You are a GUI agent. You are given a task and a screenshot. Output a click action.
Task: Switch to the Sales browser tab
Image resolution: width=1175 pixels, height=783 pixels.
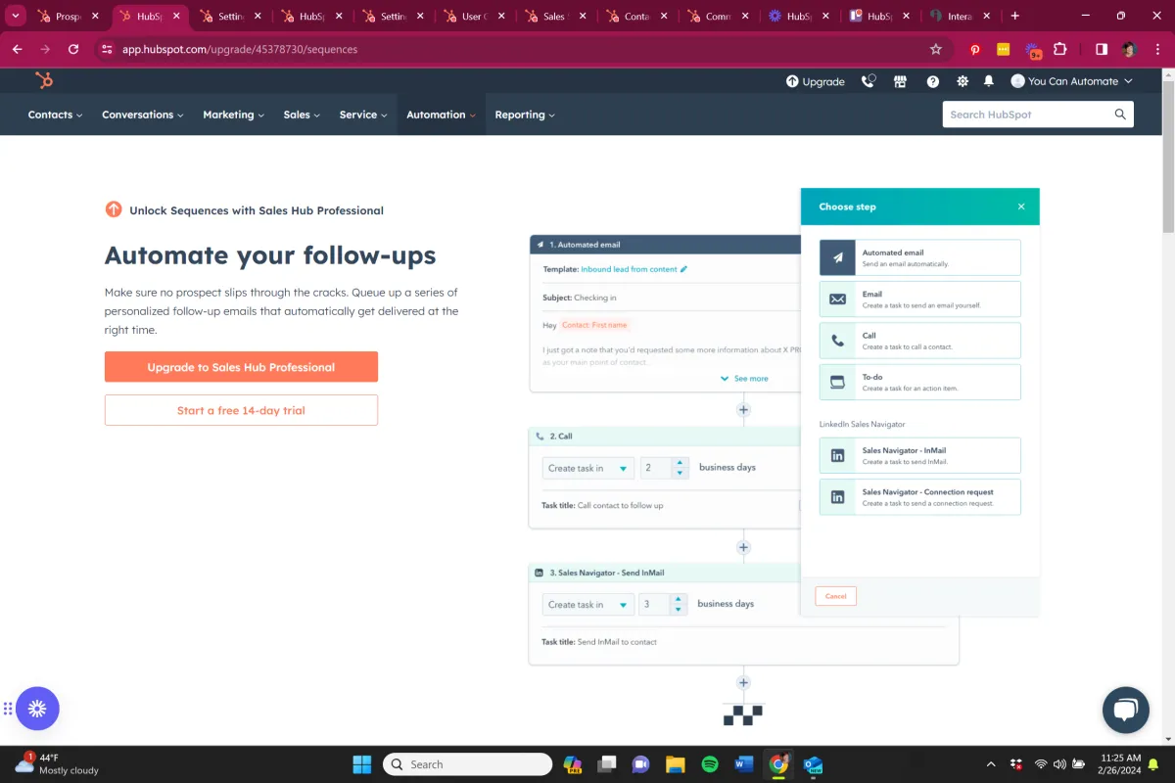click(556, 16)
